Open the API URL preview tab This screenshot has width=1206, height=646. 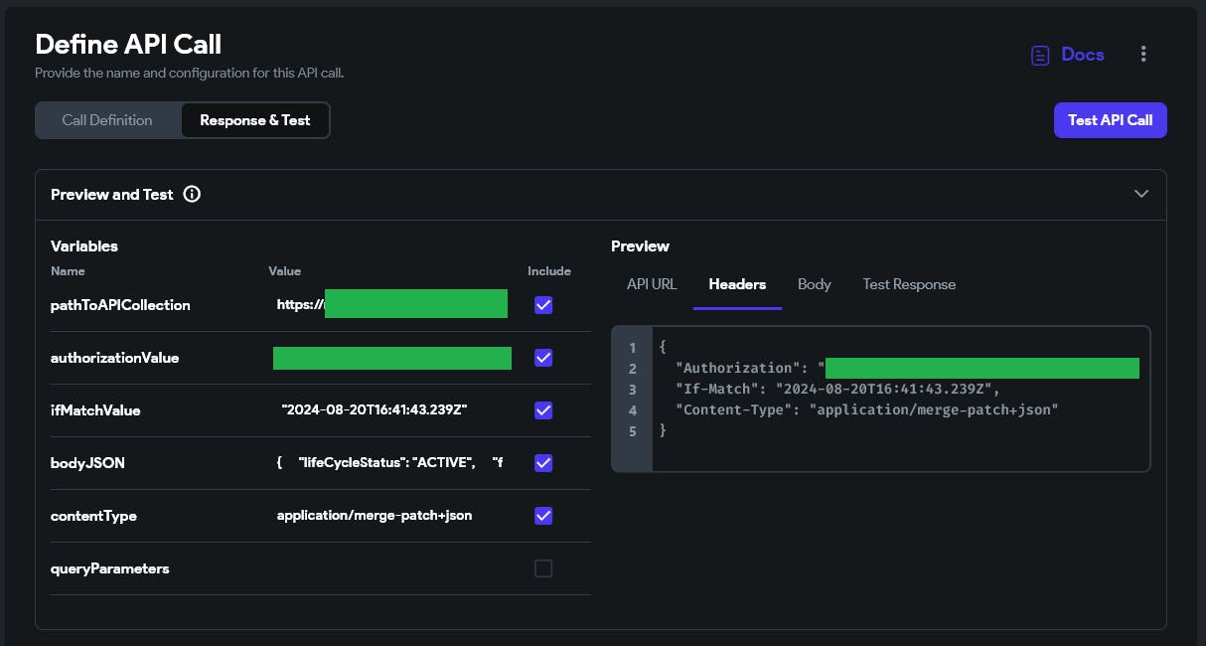point(652,284)
